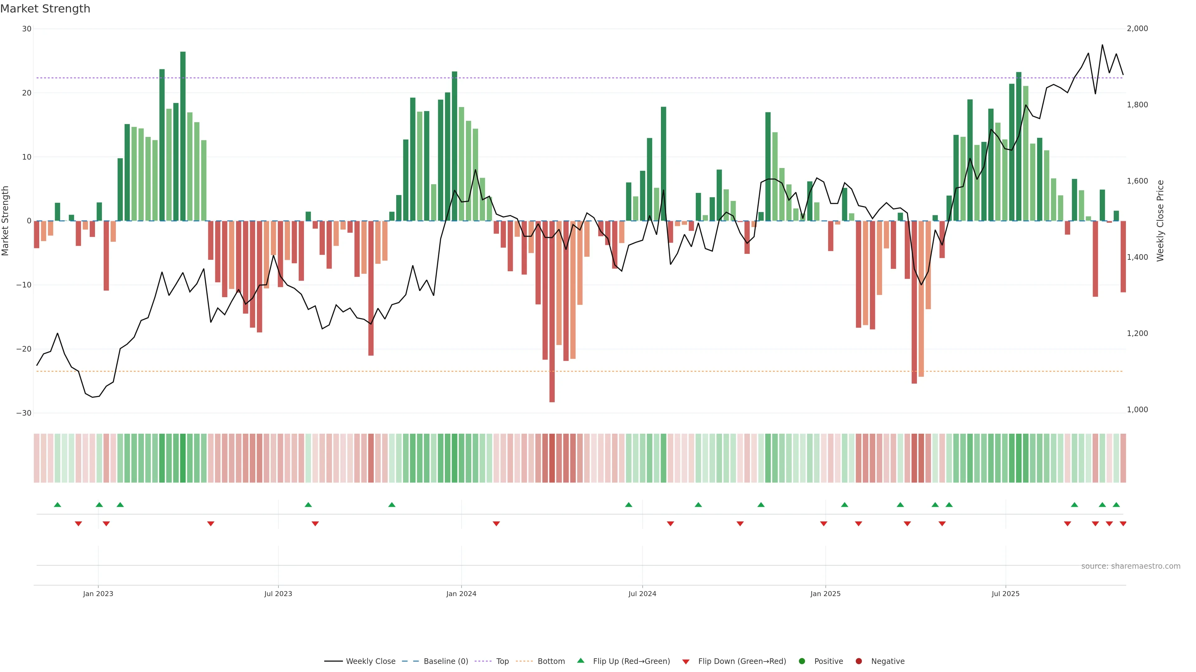
Task: Click the Market Strength chart title
Action: coord(45,9)
